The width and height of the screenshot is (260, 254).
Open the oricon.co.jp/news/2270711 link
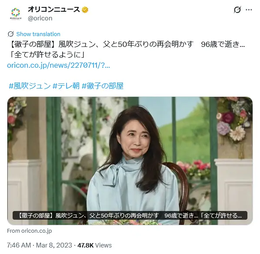tap(58, 65)
